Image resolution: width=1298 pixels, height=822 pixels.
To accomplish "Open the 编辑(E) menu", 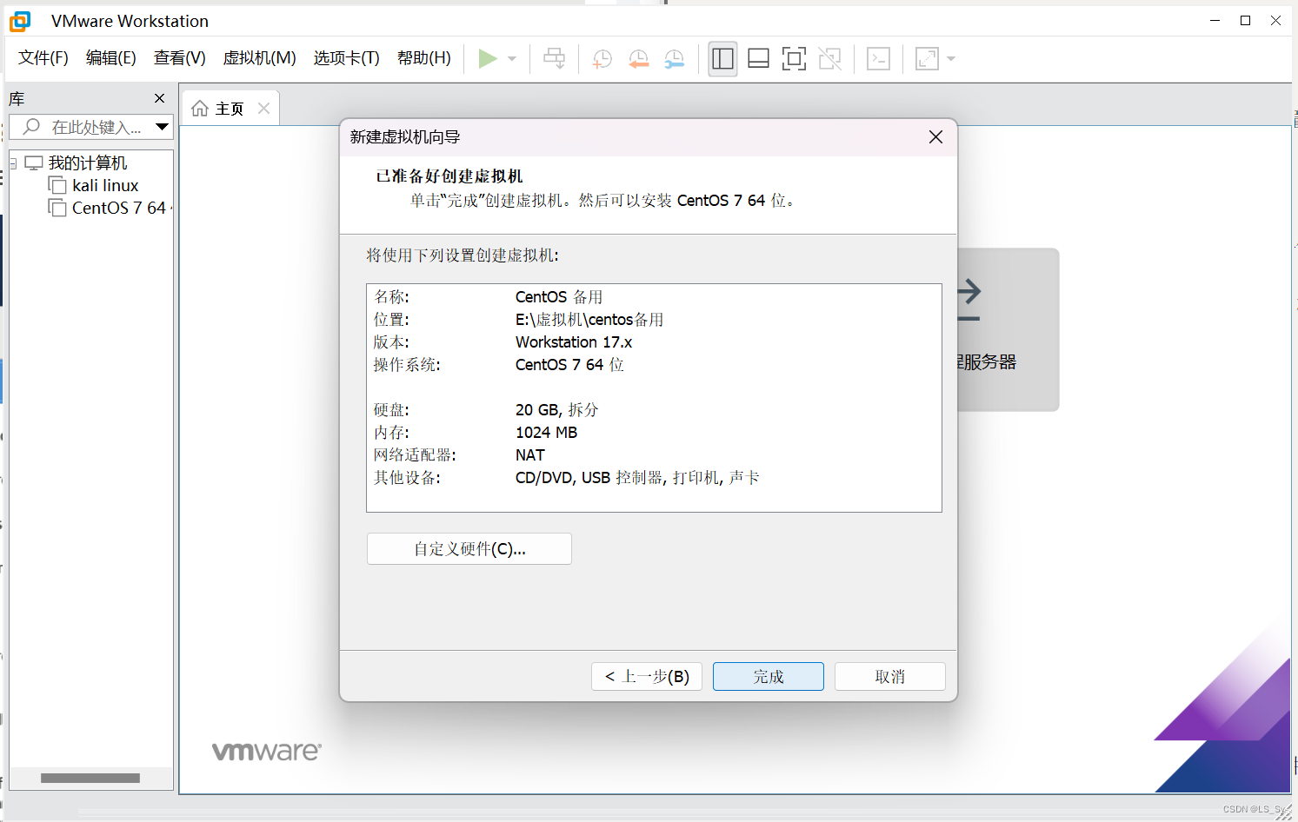I will coord(111,58).
